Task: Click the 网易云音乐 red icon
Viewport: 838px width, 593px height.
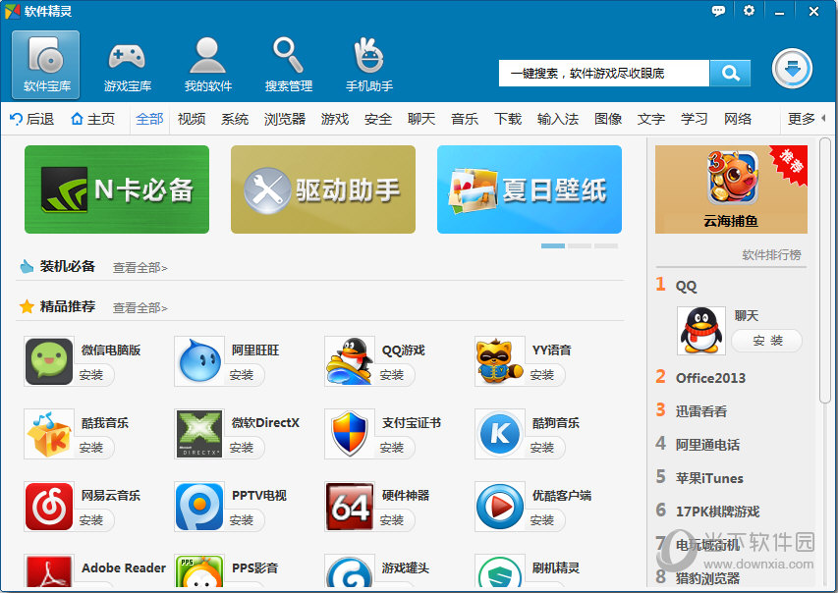Action: click(x=49, y=507)
